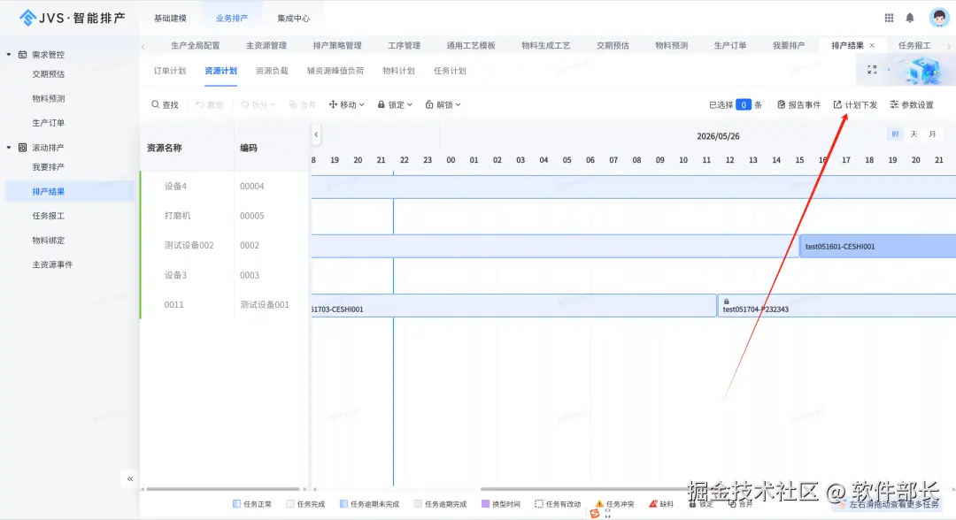The height and width of the screenshot is (520, 956).
Task: Switch to the 资源负载 tab
Action: coord(272,71)
